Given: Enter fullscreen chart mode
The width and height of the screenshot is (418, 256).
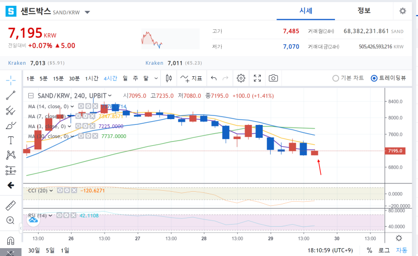Looking at the screenshot, I should point(257,78).
